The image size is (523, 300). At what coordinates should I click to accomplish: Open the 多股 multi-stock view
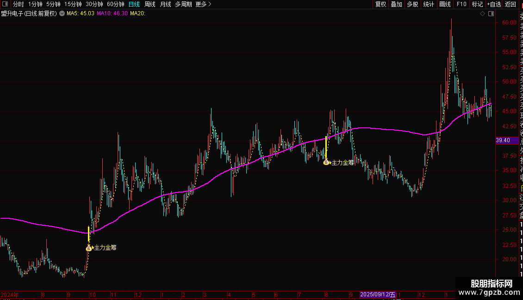(412, 4)
